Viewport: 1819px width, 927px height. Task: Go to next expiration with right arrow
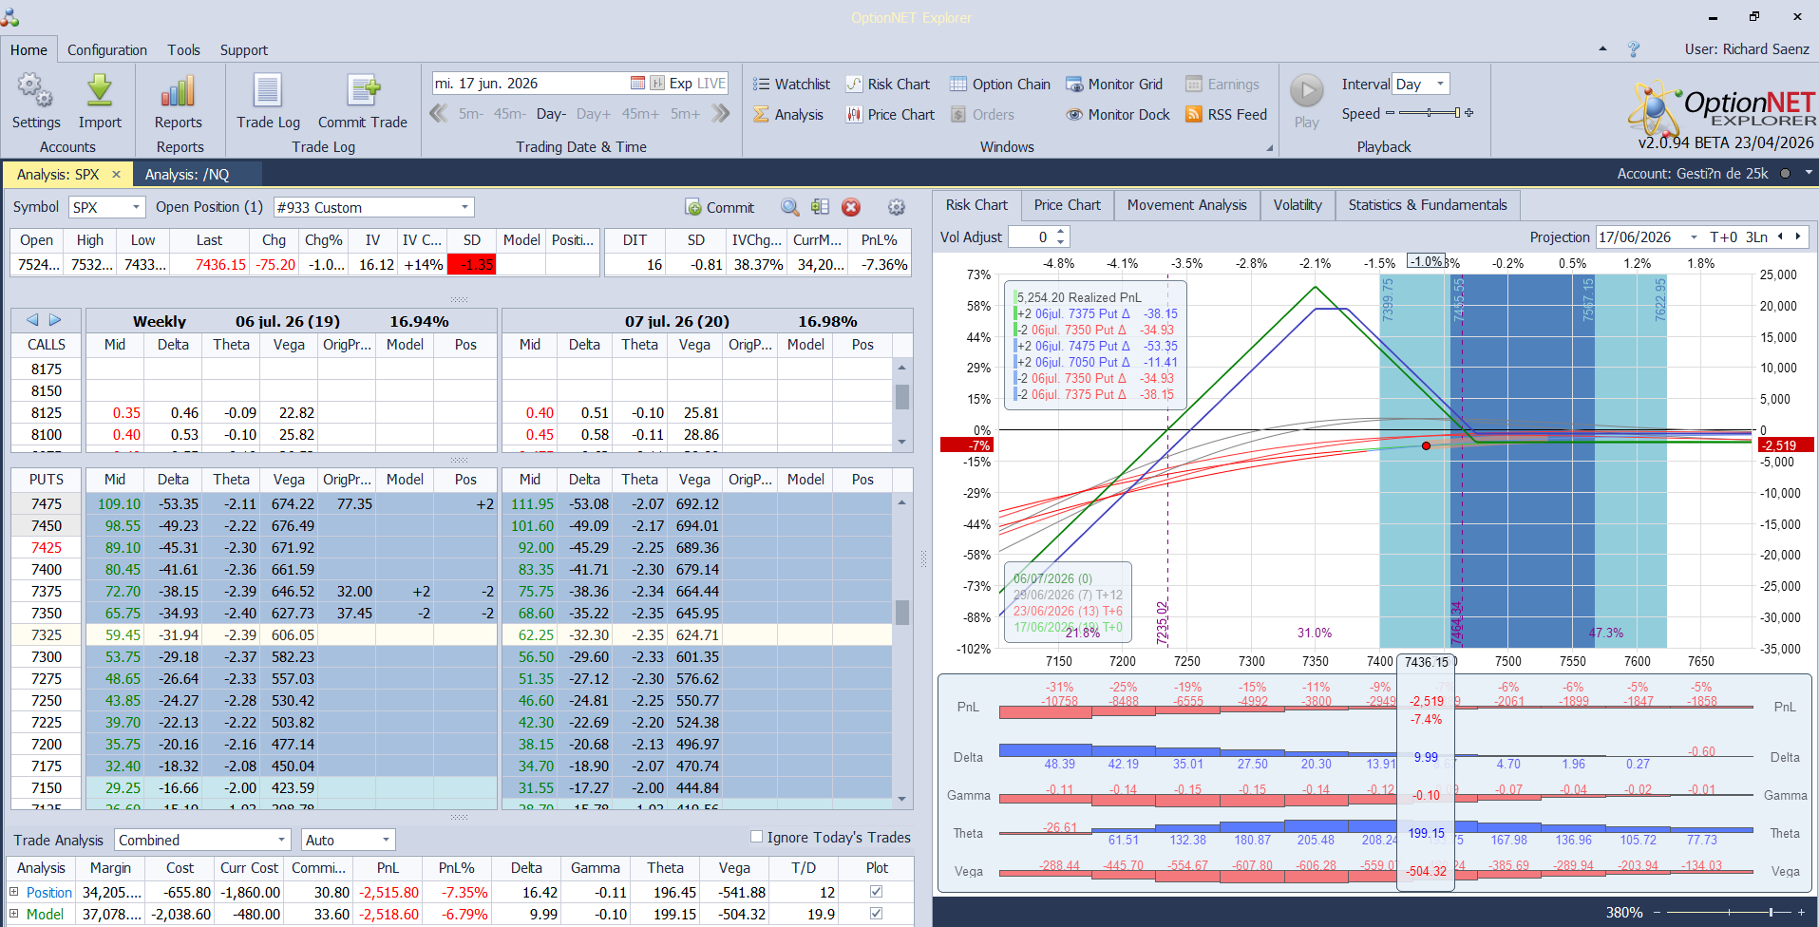(x=55, y=320)
